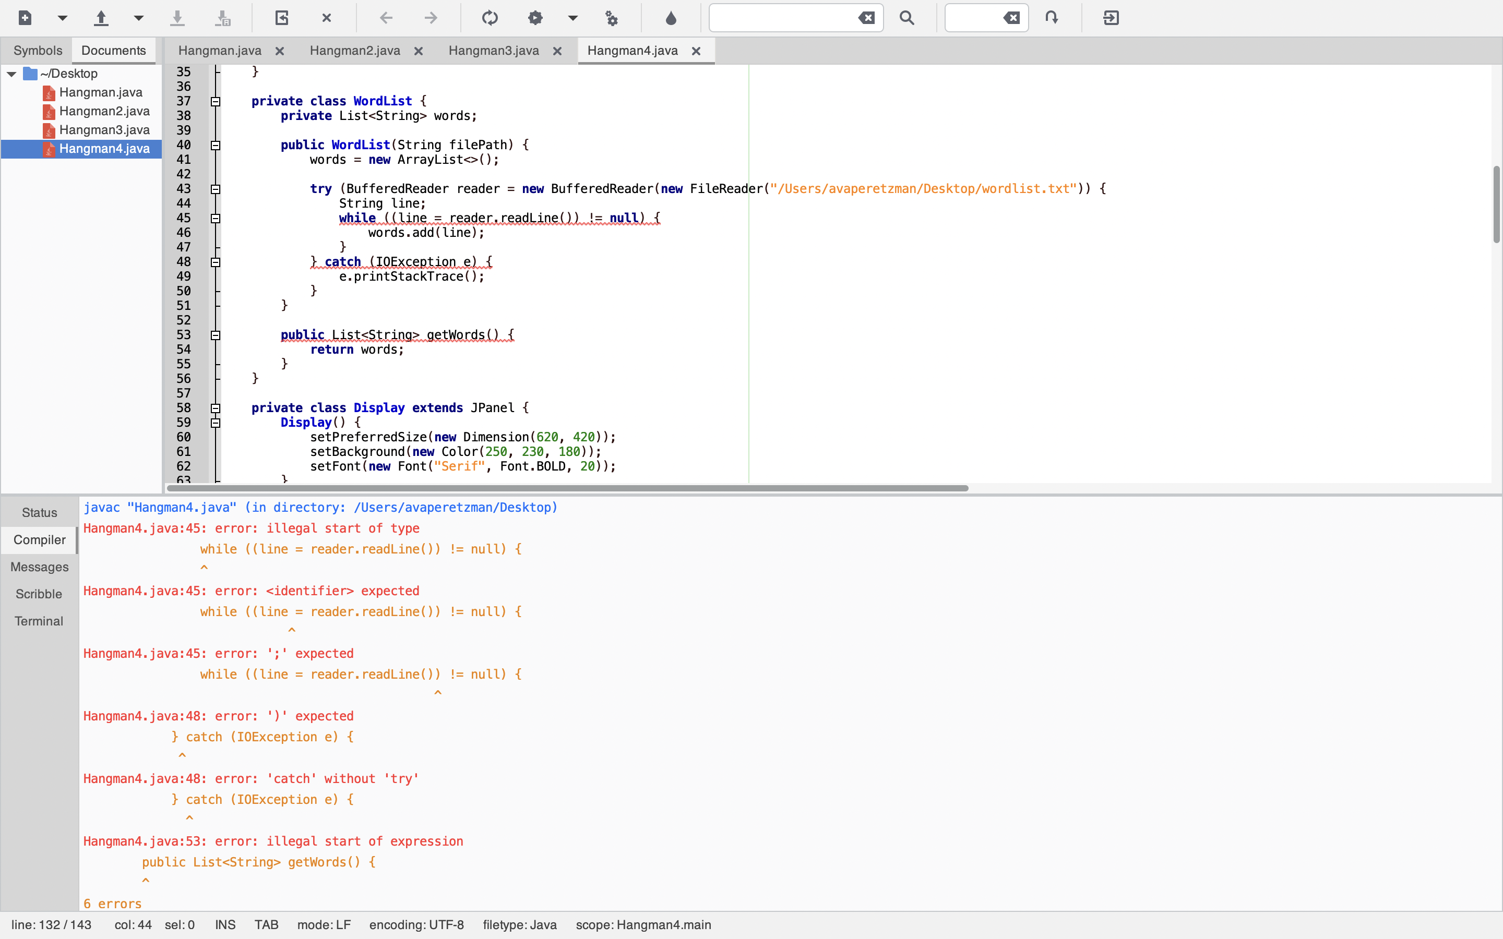1503x939 pixels.
Task: Jump to '<identifier> expected' error
Action: coord(252,591)
